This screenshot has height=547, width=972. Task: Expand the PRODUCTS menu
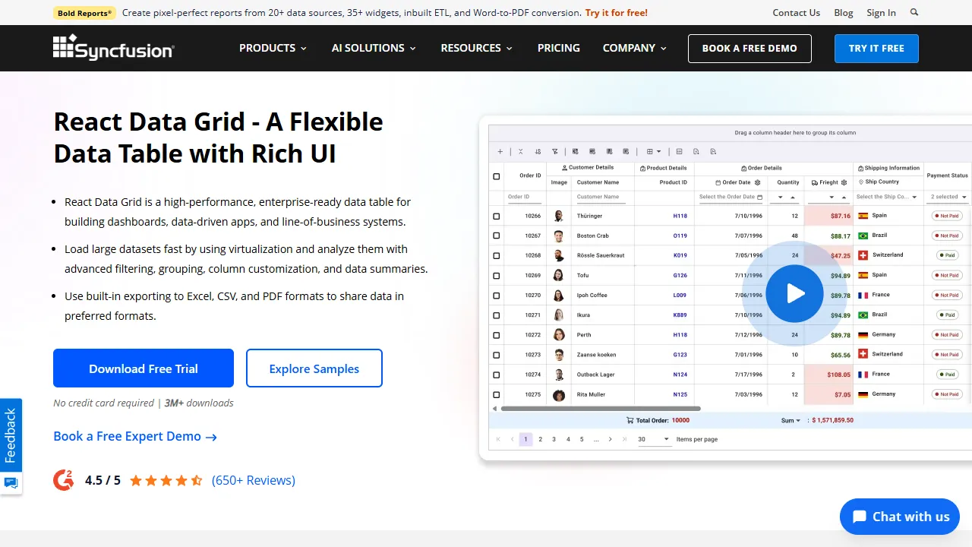pyautogui.click(x=273, y=48)
